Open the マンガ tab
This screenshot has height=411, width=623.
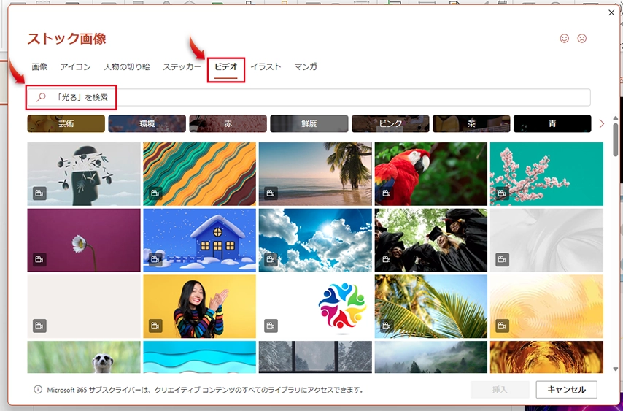tap(306, 66)
